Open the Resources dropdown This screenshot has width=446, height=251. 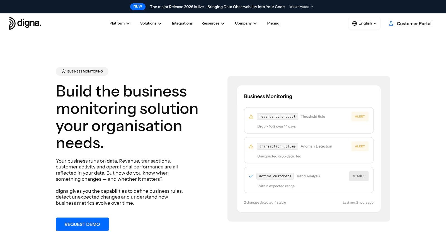click(x=213, y=23)
